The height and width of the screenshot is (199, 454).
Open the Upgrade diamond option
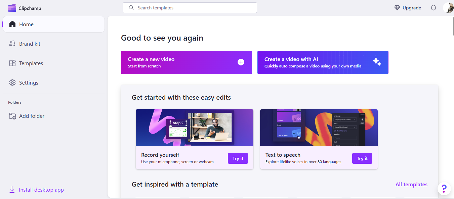tap(407, 8)
